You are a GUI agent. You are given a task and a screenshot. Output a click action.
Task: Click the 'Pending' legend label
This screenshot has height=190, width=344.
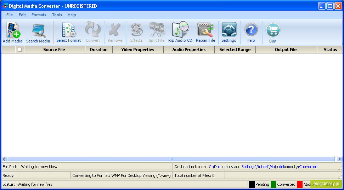262,185
